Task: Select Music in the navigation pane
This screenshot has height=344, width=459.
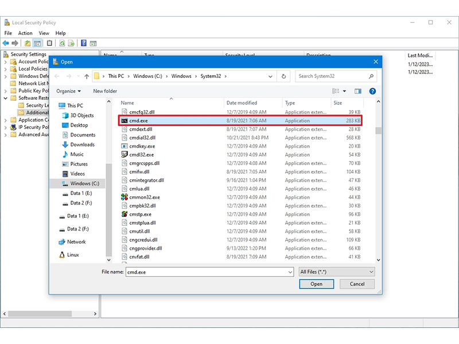Action: point(73,154)
